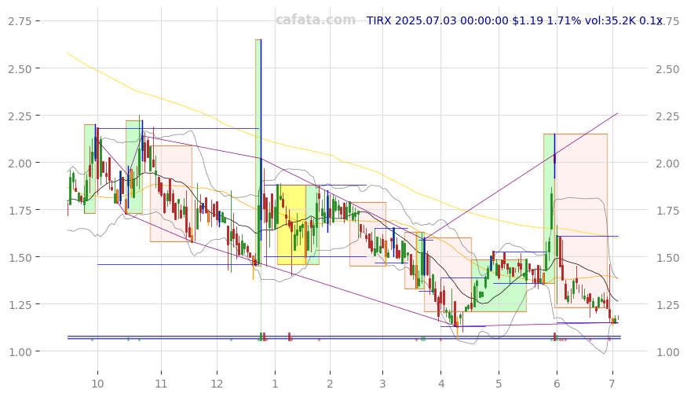Viewport: 687px width, 397px height.
Task: Click the x-axis label 3
Action: coord(382,384)
